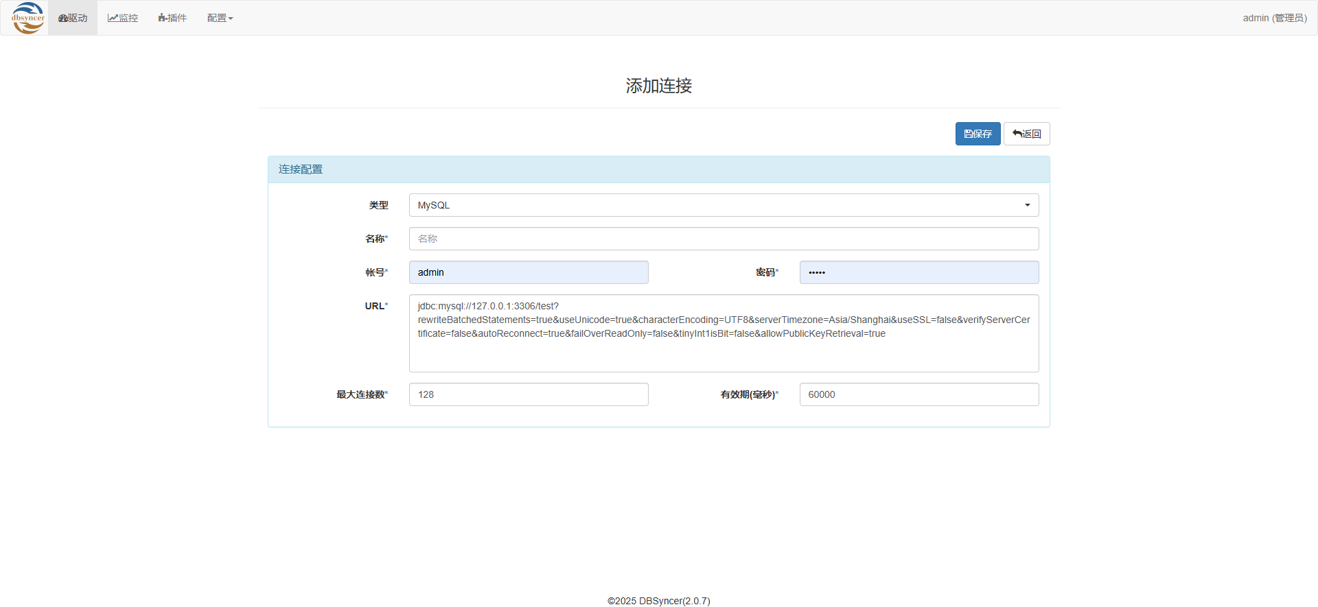Click the admin (管理员) user menu

[1274, 18]
